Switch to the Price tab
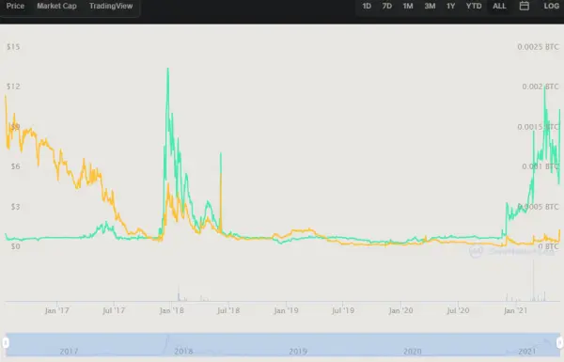Image resolution: width=564 pixels, height=362 pixels. pos(15,7)
